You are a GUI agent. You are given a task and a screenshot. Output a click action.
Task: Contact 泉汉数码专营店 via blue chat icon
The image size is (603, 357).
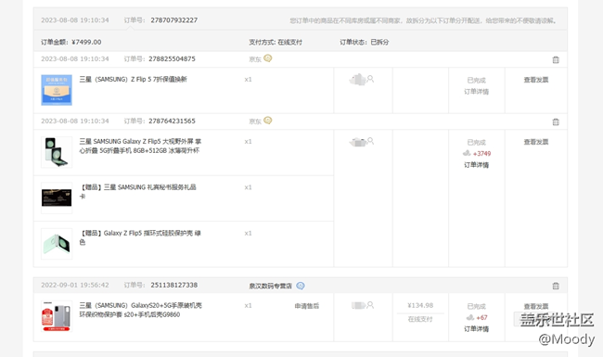[x=301, y=286]
